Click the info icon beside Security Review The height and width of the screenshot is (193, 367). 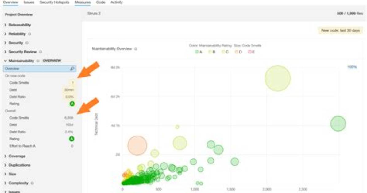click(x=41, y=52)
